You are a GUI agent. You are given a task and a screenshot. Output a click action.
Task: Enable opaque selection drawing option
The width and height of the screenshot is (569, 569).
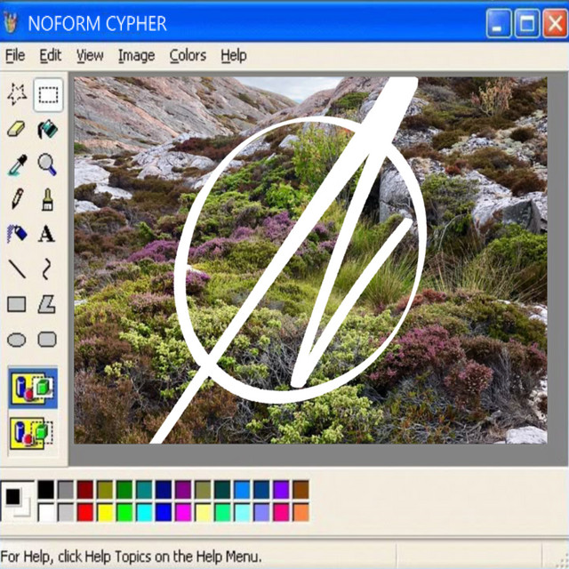[x=33, y=389]
